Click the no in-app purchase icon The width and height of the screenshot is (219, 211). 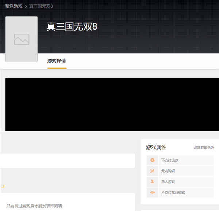tap(152, 171)
